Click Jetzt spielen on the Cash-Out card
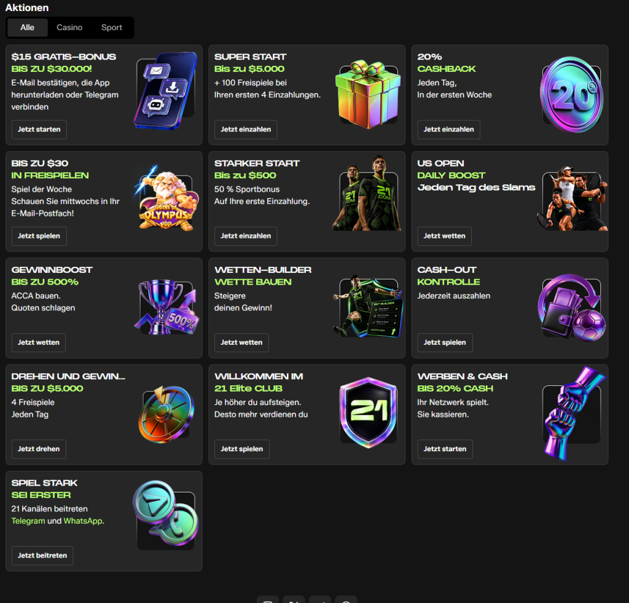This screenshot has width=629, height=603. [445, 342]
